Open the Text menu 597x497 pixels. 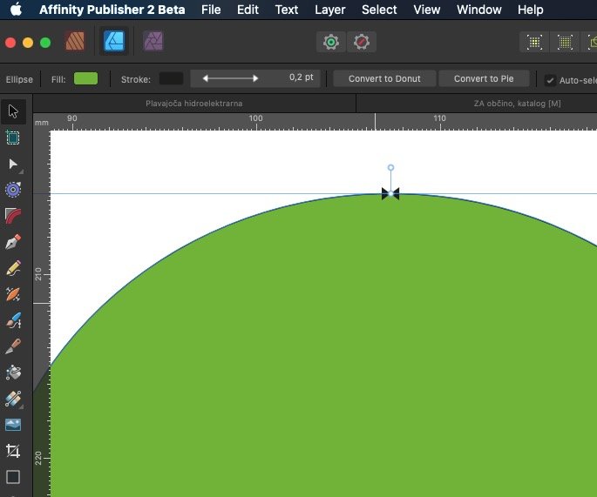pos(287,10)
